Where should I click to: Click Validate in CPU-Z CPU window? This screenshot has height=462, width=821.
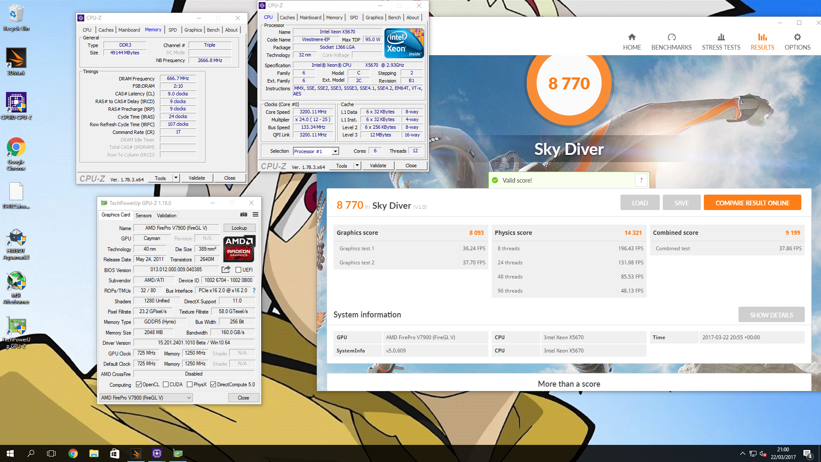378,166
